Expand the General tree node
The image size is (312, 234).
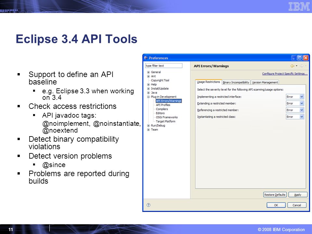coord(148,72)
